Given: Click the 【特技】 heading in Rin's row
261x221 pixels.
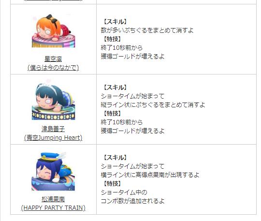Looking at the screenshot, I should 112,39.
